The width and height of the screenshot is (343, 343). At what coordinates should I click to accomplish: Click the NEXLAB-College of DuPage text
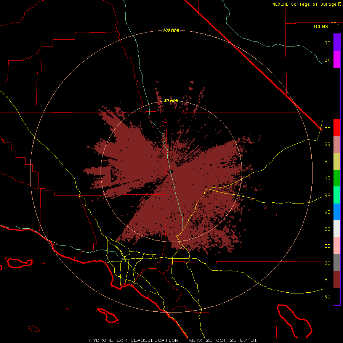click(x=305, y=4)
